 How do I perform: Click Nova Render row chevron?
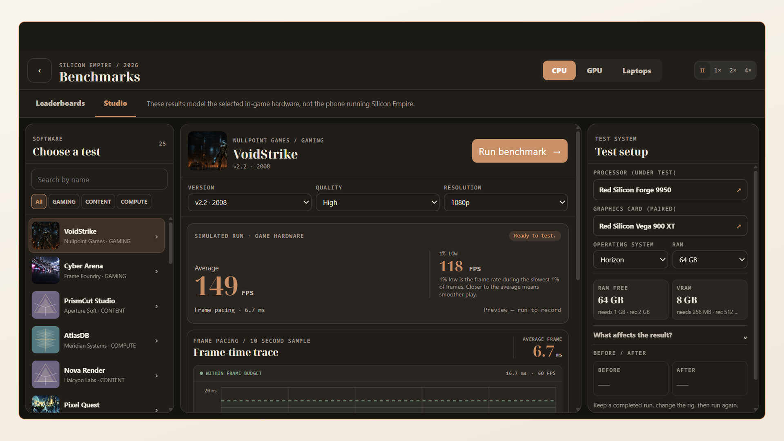click(156, 376)
